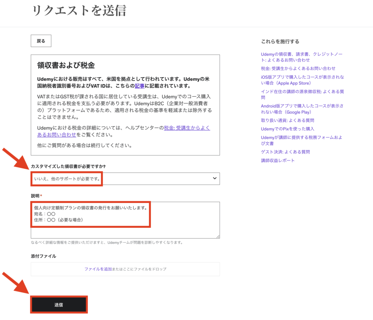Viewport: 373px width, 320px height.
Task: Open UdemyでのPixを使った購入 link
Action: pos(287,129)
